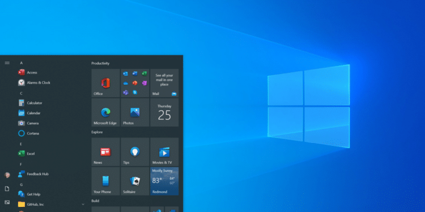Click PowerPoint icon in Office folder tile

tap(135, 83)
